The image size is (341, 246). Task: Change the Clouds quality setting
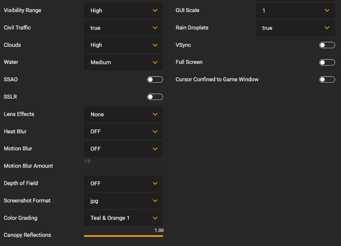click(x=123, y=45)
